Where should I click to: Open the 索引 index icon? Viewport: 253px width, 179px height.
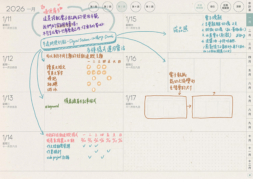213,7
